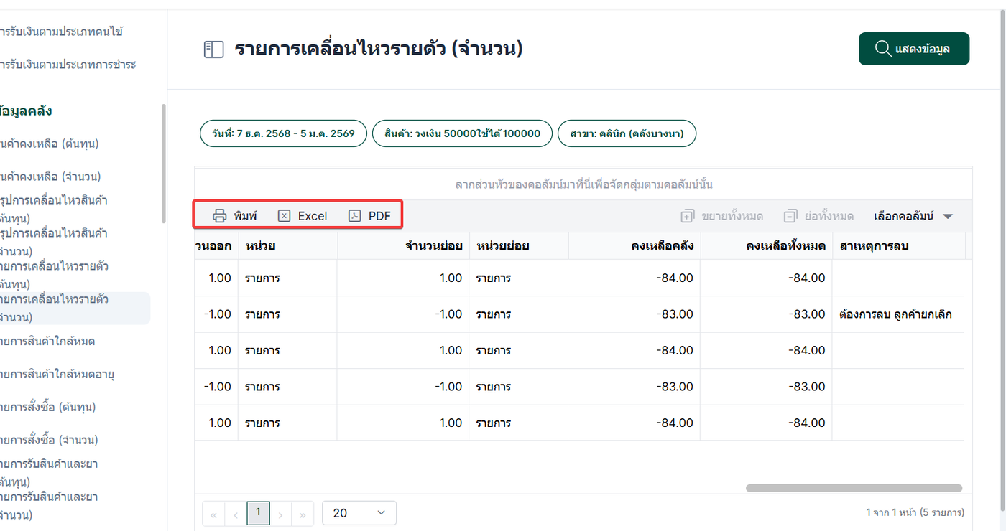Click the previous page chevron

coord(235,514)
